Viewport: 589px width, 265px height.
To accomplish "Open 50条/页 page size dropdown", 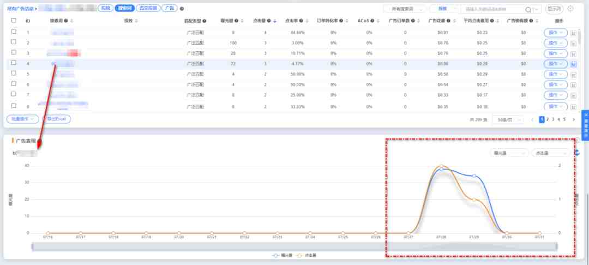I will (x=508, y=120).
